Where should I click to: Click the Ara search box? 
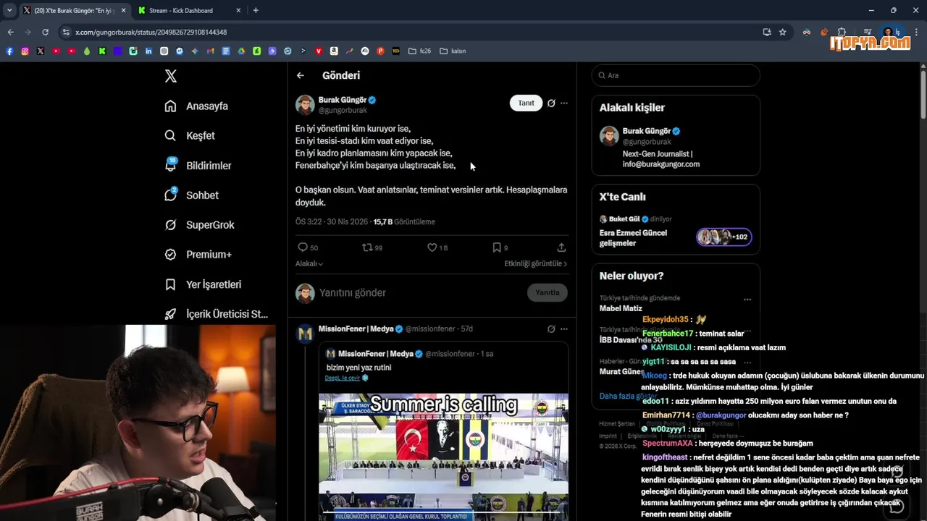click(x=676, y=75)
